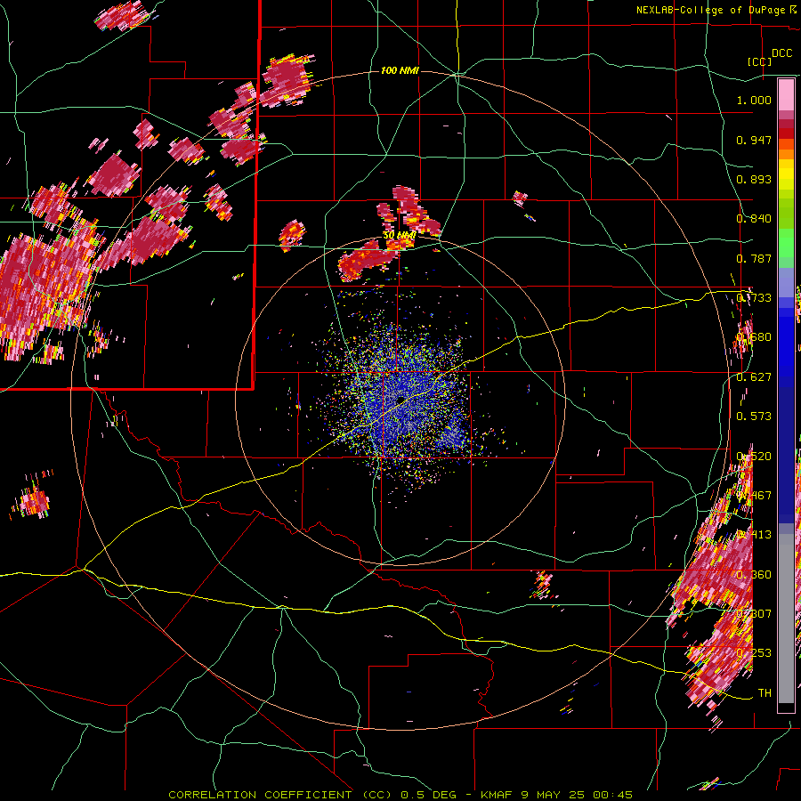
Task: Select the 0.787 legend value
Action: click(754, 258)
